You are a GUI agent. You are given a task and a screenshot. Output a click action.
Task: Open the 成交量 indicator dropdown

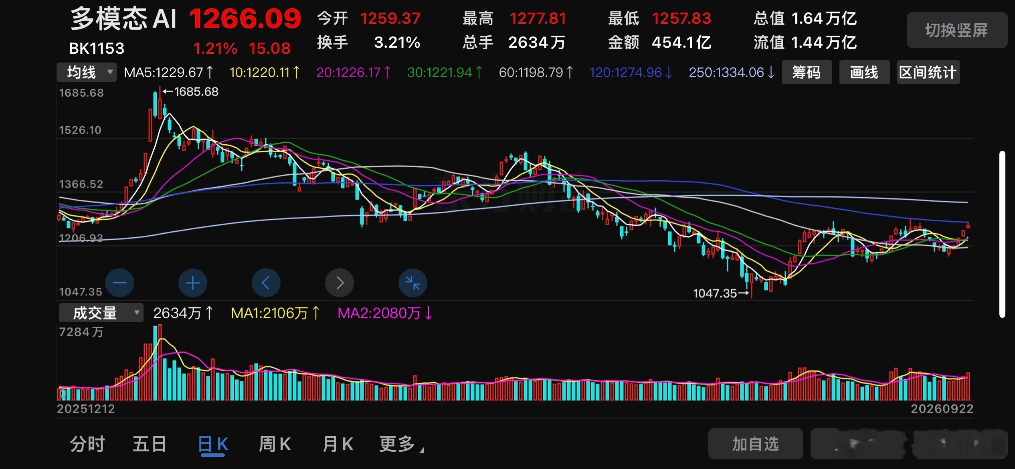tap(101, 313)
